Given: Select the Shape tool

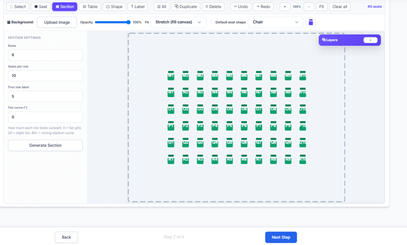Looking at the screenshot, I should coord(114,7).
